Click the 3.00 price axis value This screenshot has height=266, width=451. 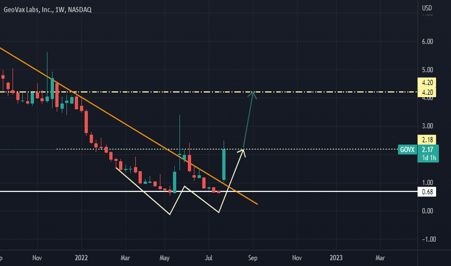tap(427, 126)
